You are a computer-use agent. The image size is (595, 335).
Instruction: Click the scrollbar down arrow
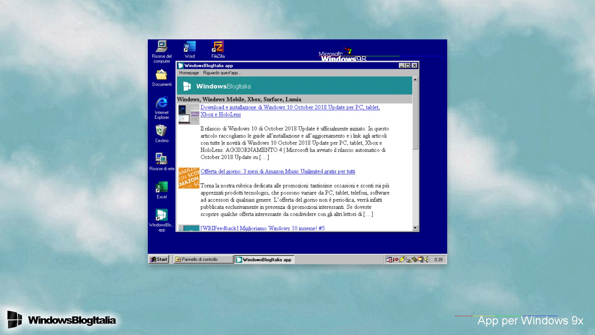click(415, 228)
